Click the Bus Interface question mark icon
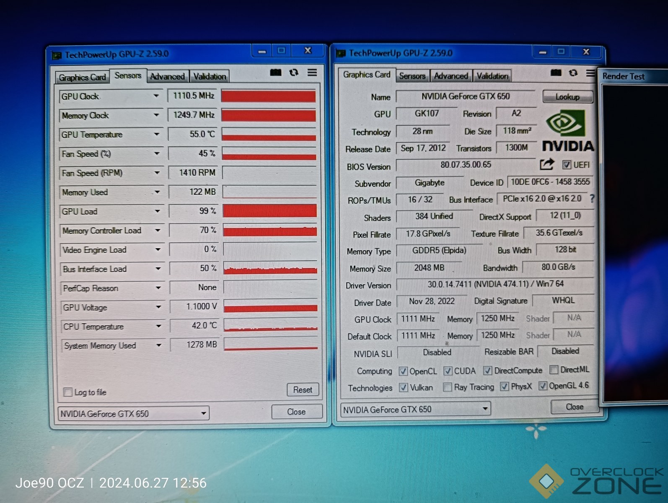The width and height of the screenshot is (668, 503). pyautogui.click(x=592, y=199)
